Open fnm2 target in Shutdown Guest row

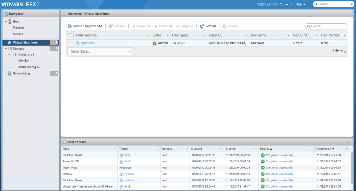[x=127, y=156]
